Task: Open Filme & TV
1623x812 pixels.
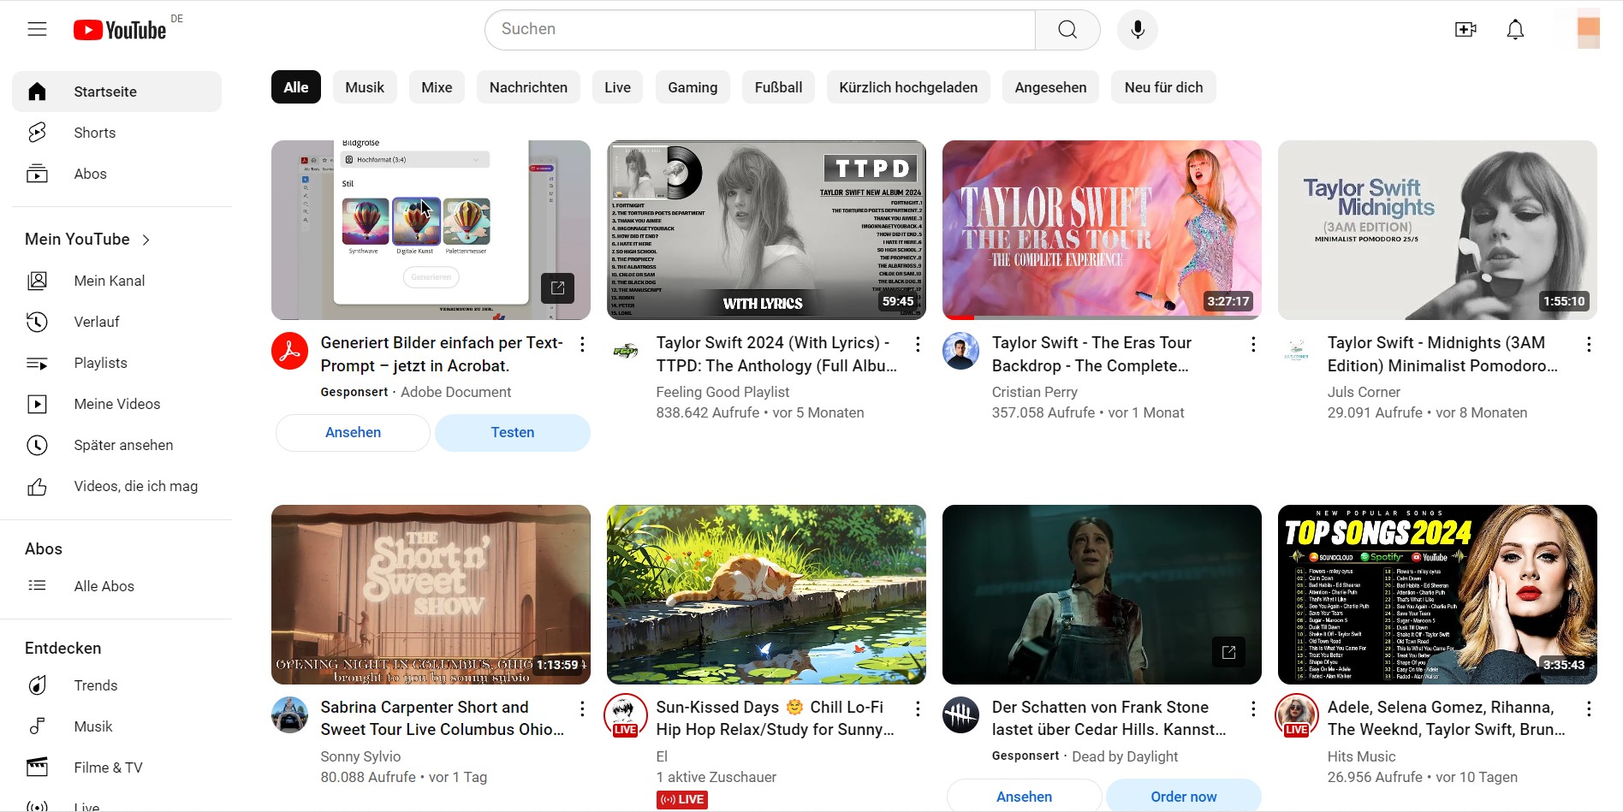Action: point(116,768)
